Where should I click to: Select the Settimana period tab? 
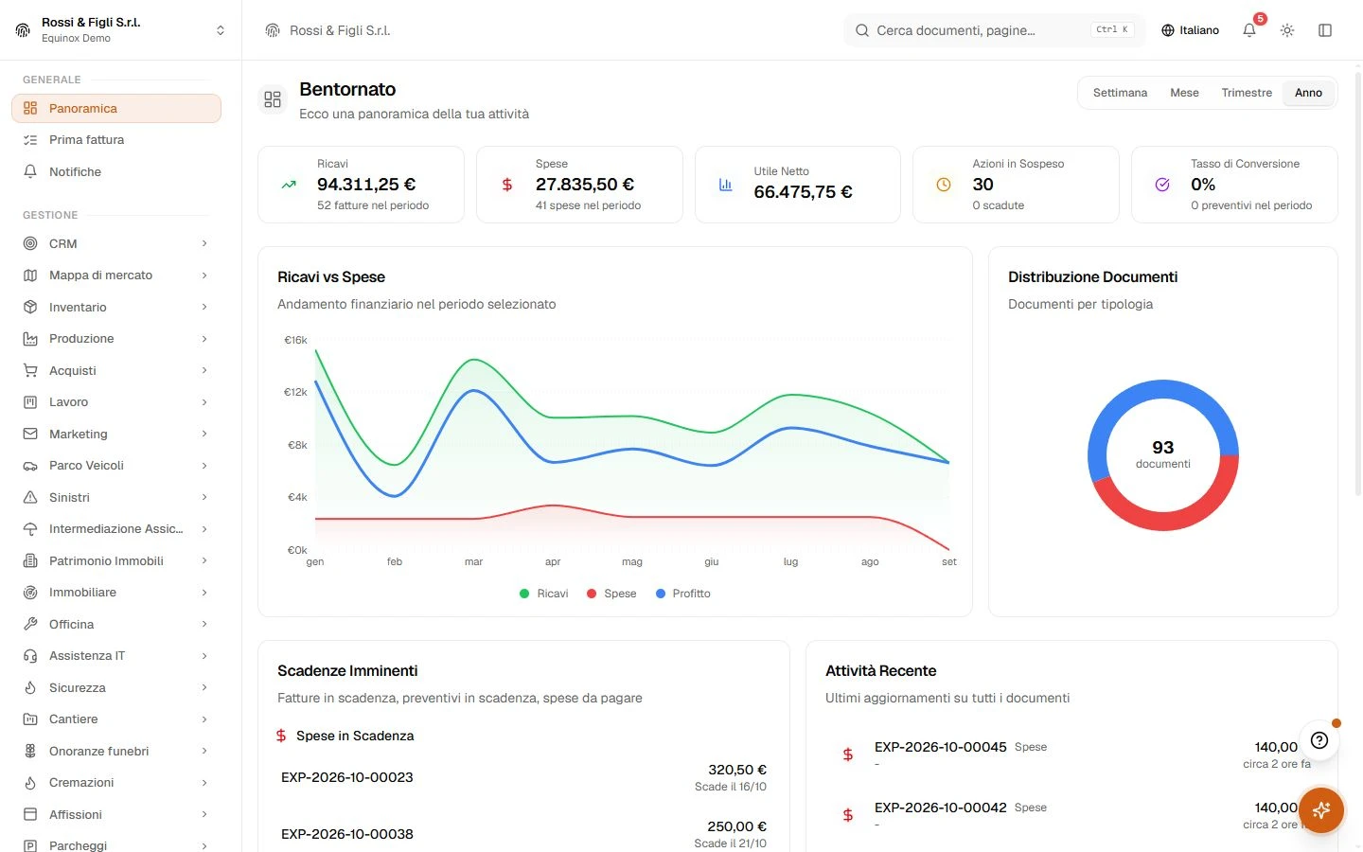tap(1120, 93)
